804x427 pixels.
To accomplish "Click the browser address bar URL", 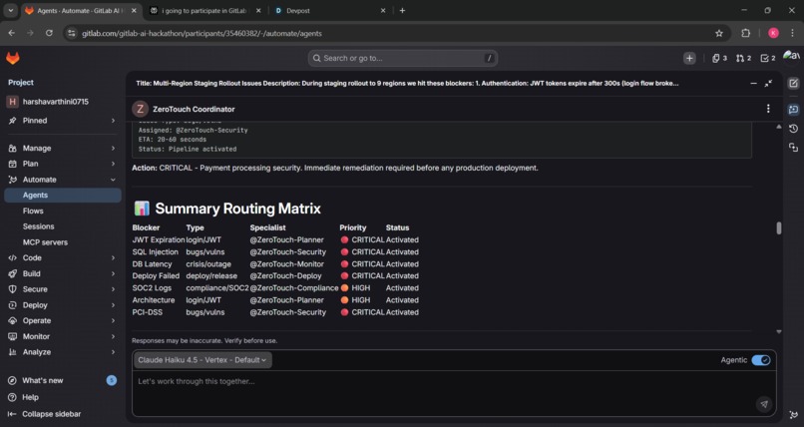I will [x=202, y=33].
